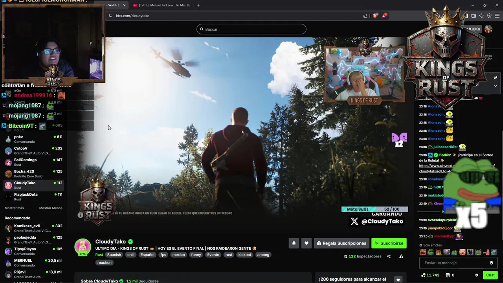Click the channel points balance 11.743

(430, 275)
